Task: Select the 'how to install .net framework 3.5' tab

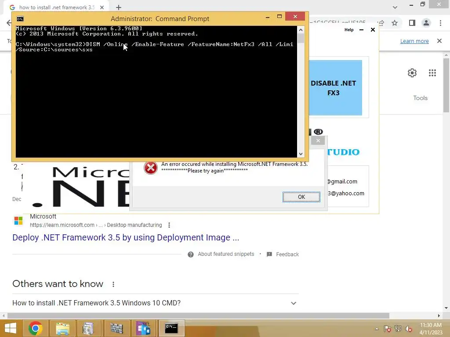Action: (x=57, y=7)
